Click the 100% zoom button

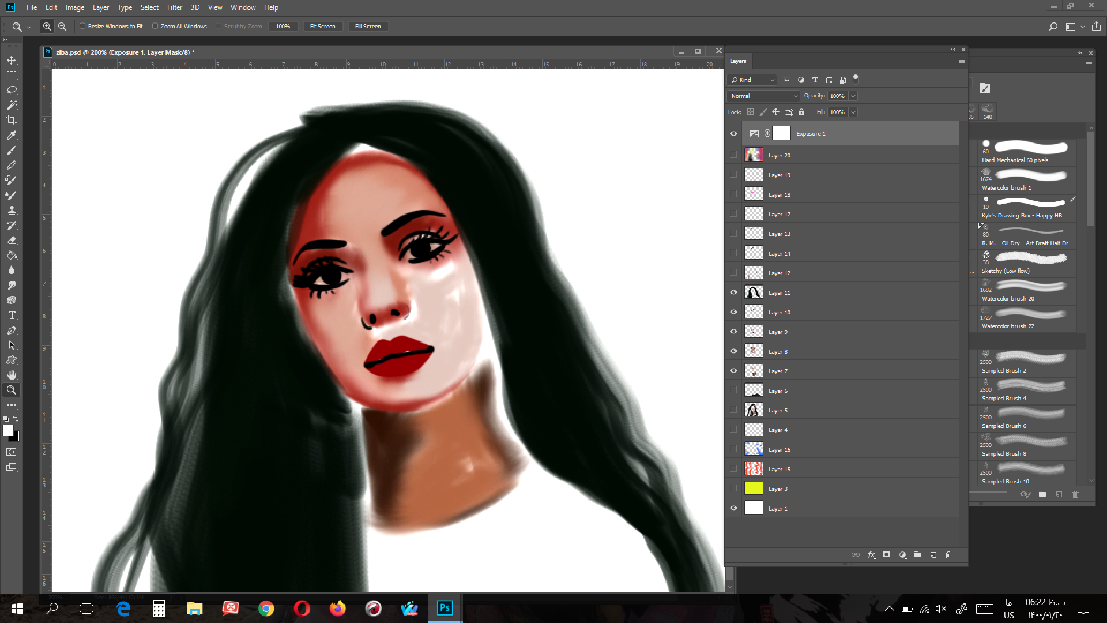(x=283, y=27)
